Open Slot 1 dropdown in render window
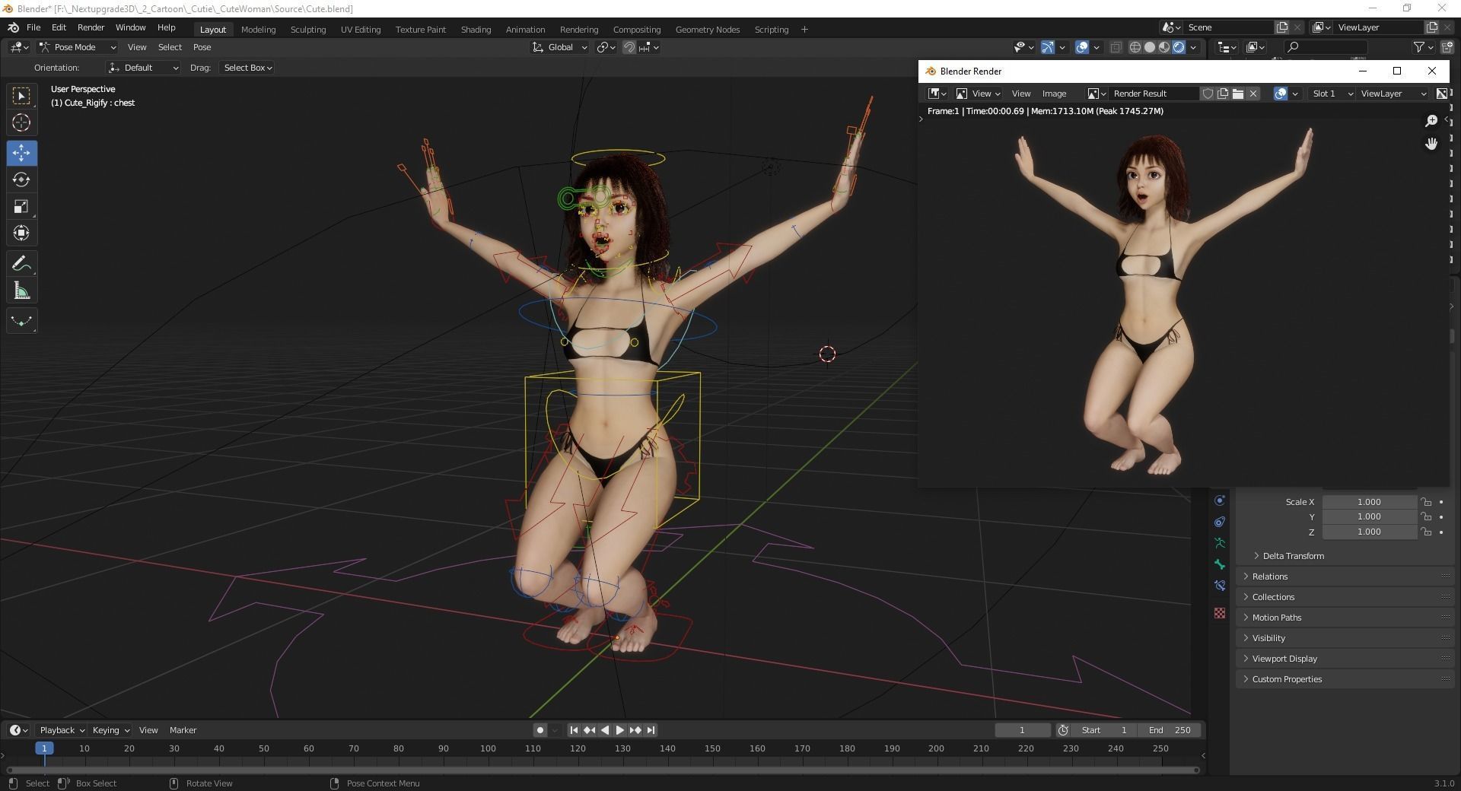This screenshot has height=791, width=1461. (x=1332, y=94)
